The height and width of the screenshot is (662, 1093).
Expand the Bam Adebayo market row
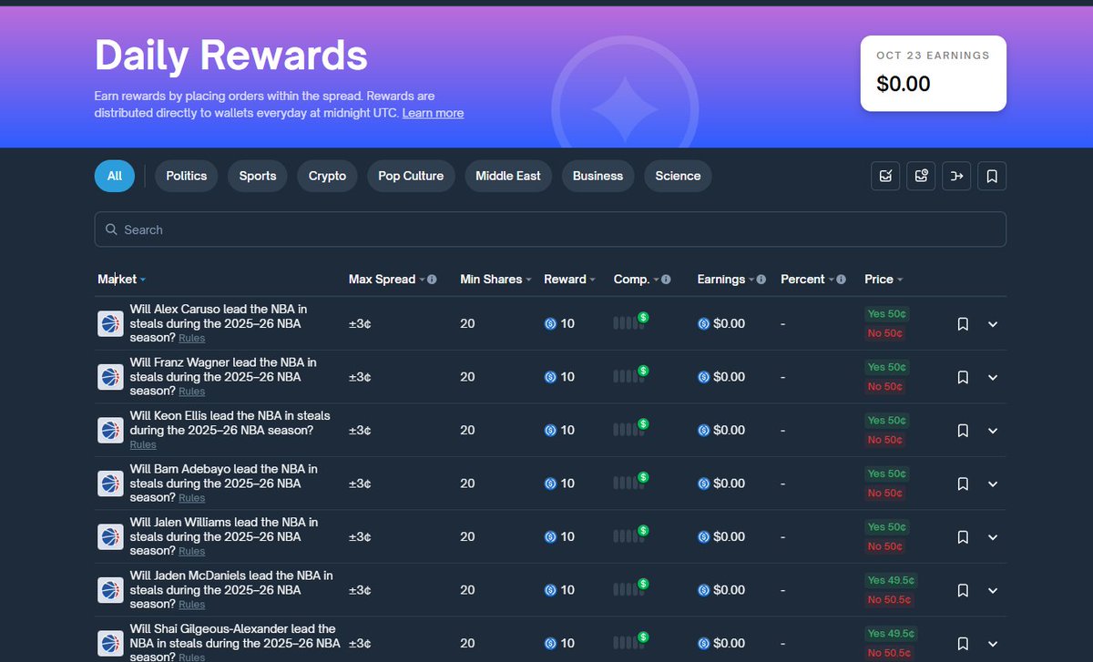pyautogui.click(x=993, y=484)
